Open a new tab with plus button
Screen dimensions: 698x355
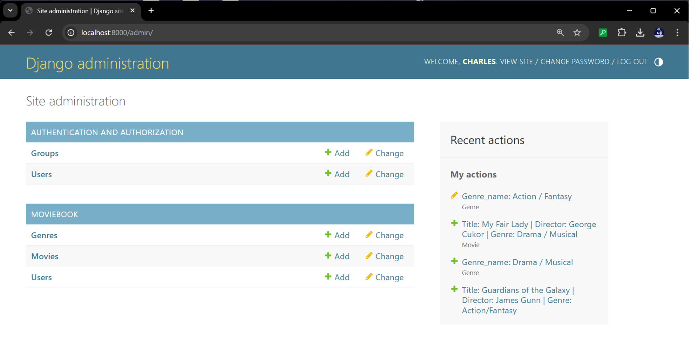(151, 11)
